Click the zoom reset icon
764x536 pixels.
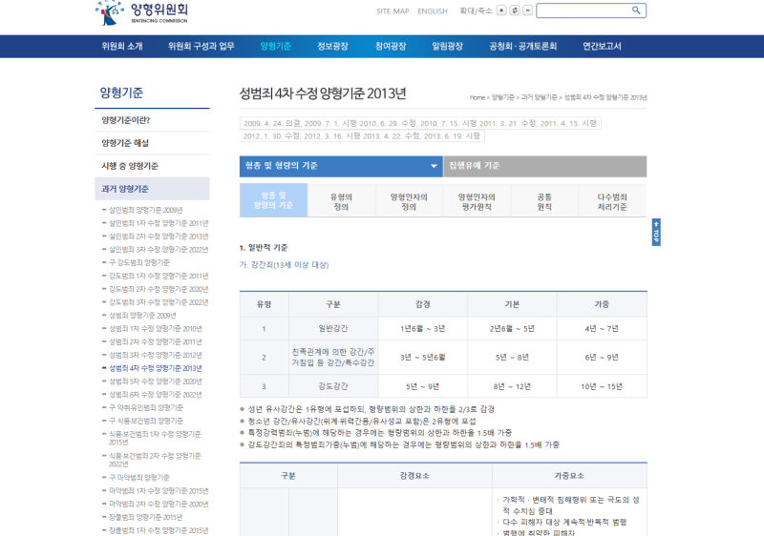point(515,10)
